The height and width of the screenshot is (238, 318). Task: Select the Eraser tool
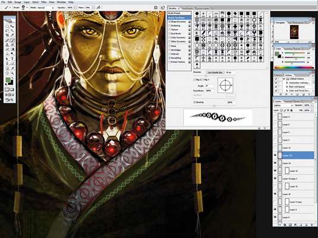7,49
